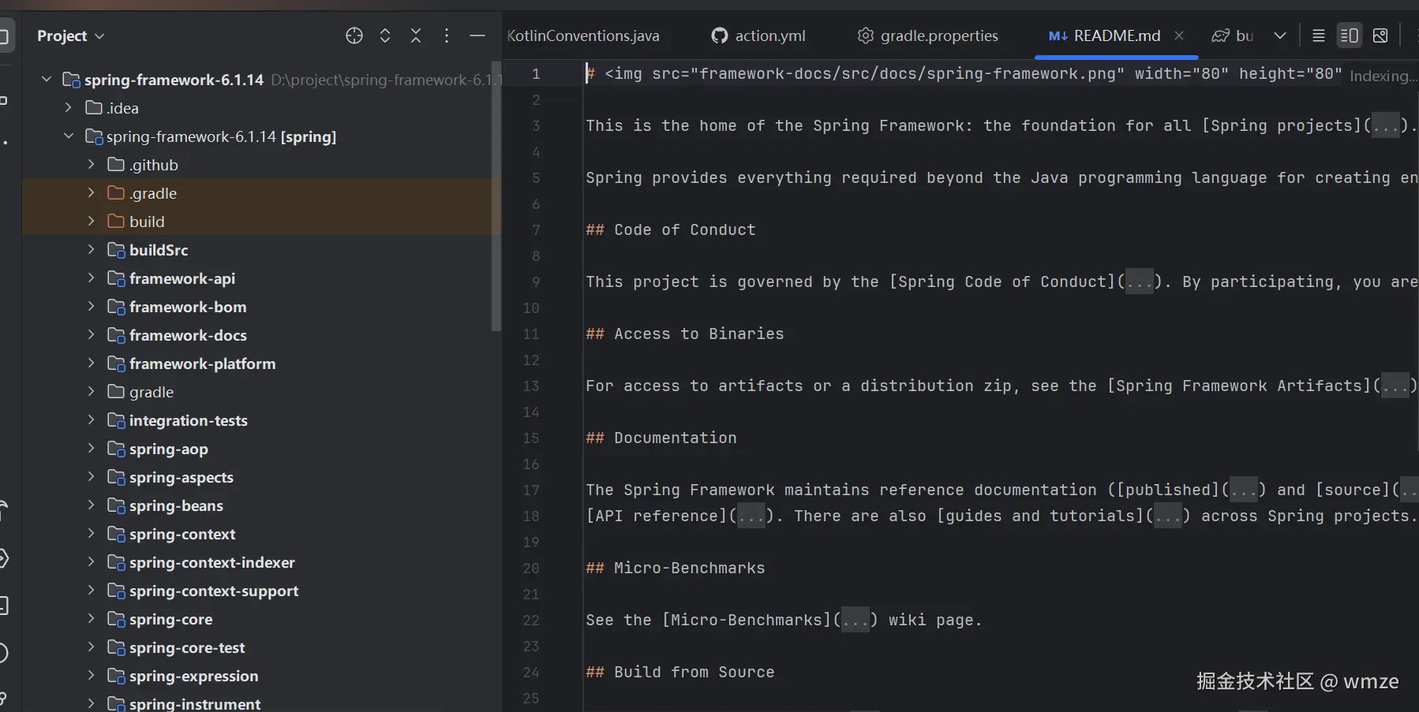Select the buildSrc folder in tree
The width and height of the screenshot is (1419, 712).
pyautogui.click(x=159, y=250)
